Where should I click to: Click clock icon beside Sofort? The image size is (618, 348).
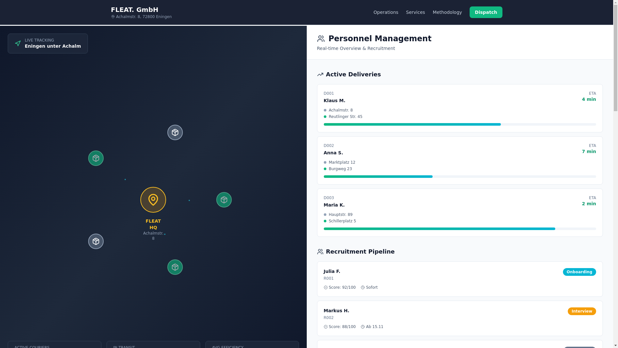point(363,287)
